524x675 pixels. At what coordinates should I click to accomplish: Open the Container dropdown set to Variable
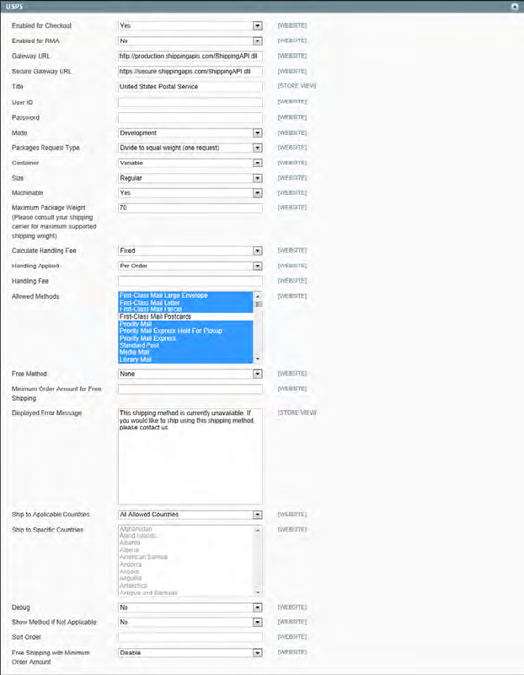[190, 163]
